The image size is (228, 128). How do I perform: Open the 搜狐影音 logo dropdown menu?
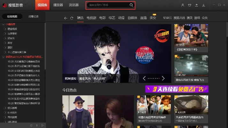26,5
